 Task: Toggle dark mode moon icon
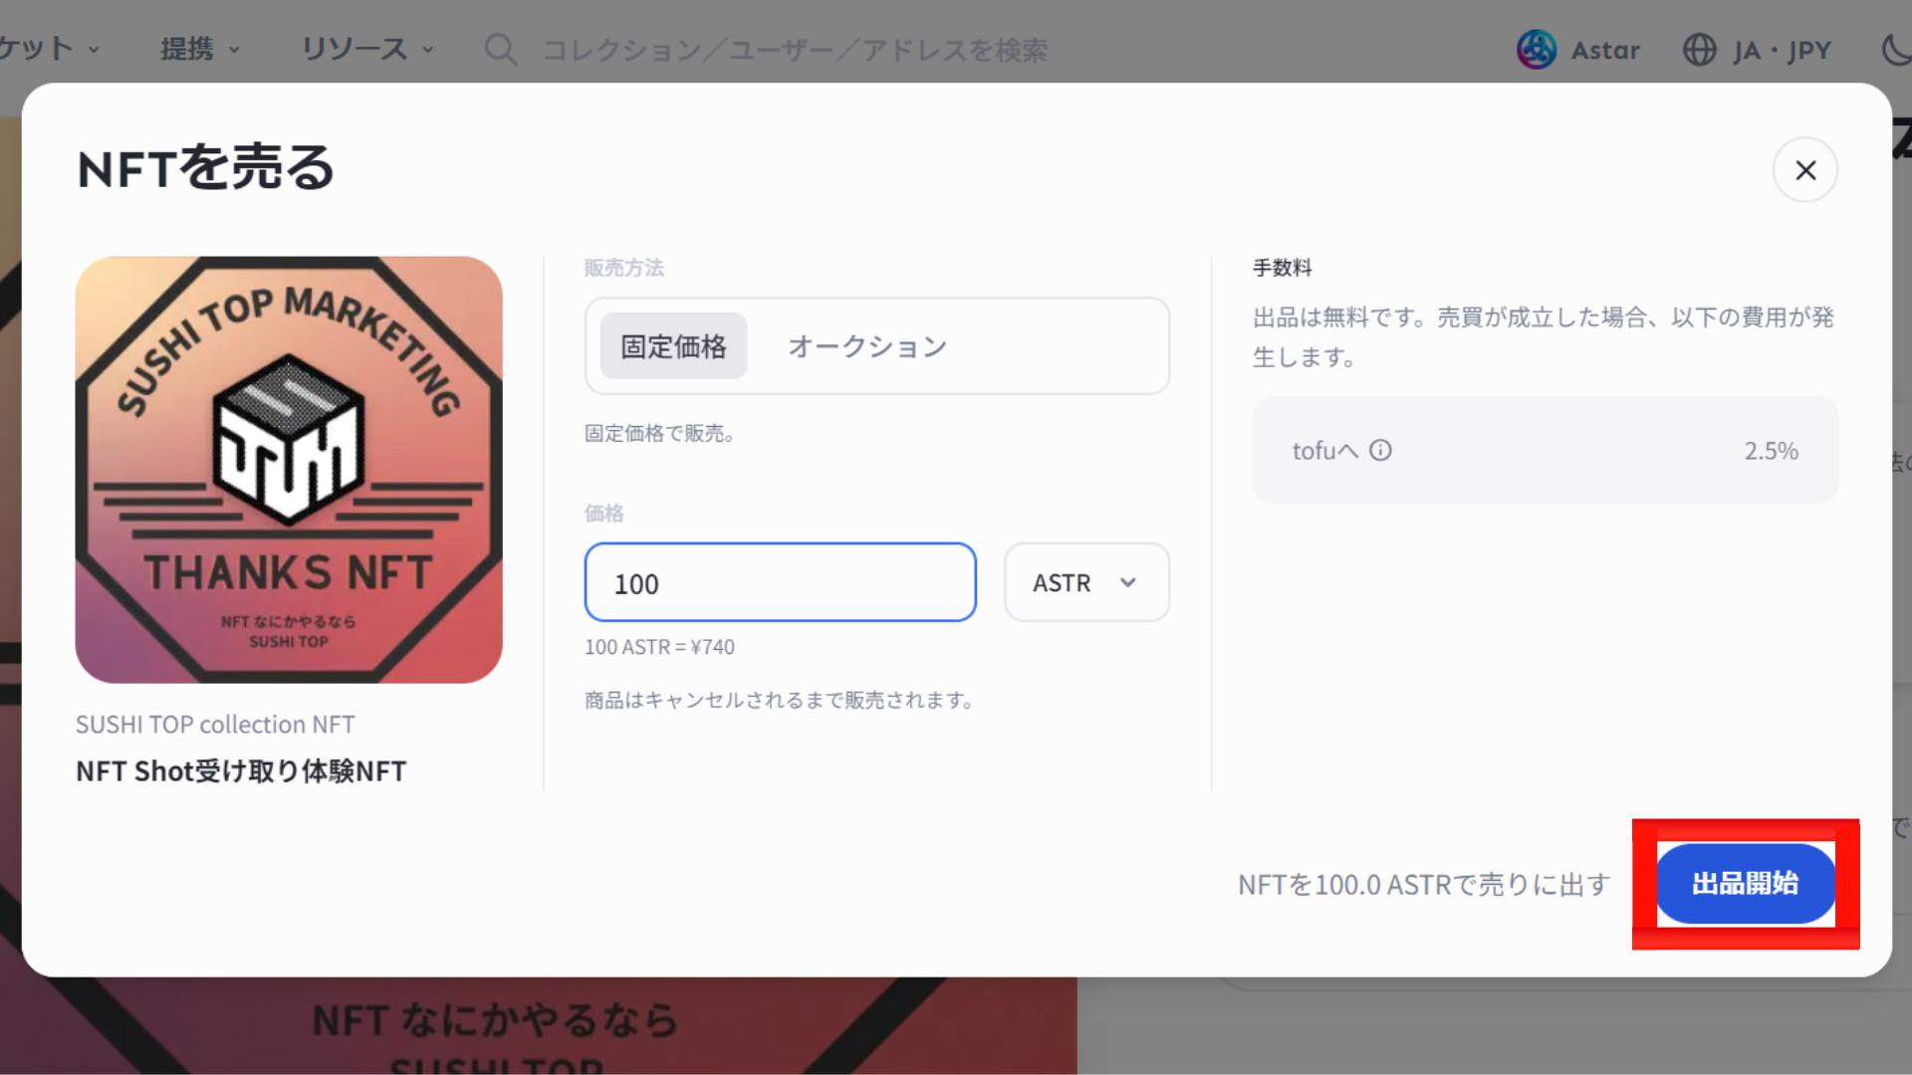pos(1895,50)
